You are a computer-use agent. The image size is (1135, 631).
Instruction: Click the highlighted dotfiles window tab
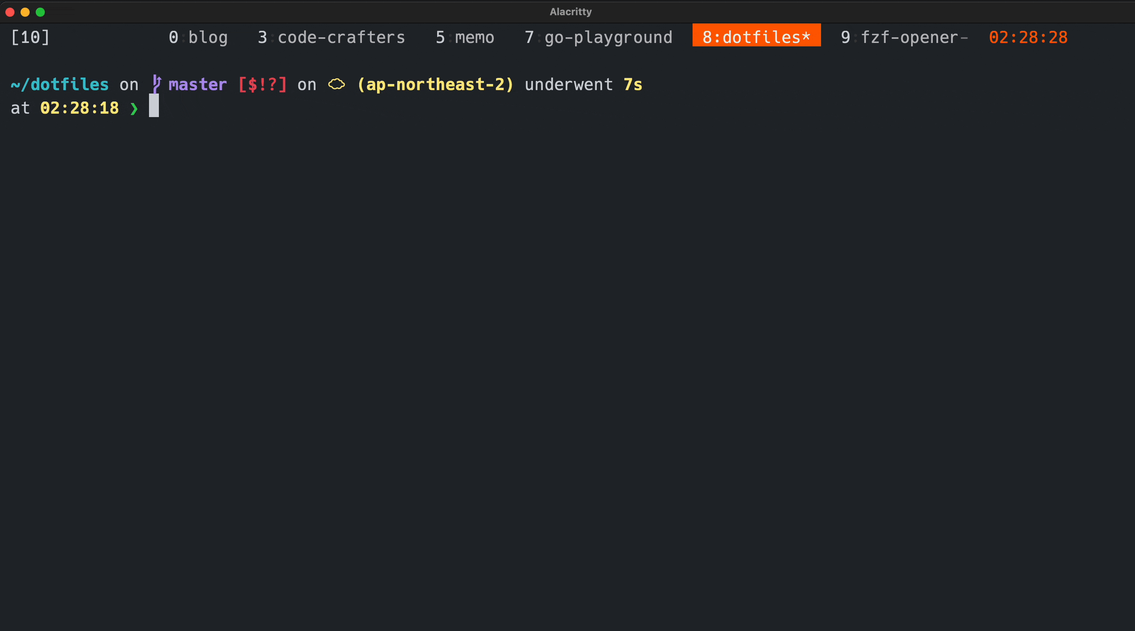pyautogui.click(x=756, y=37)
